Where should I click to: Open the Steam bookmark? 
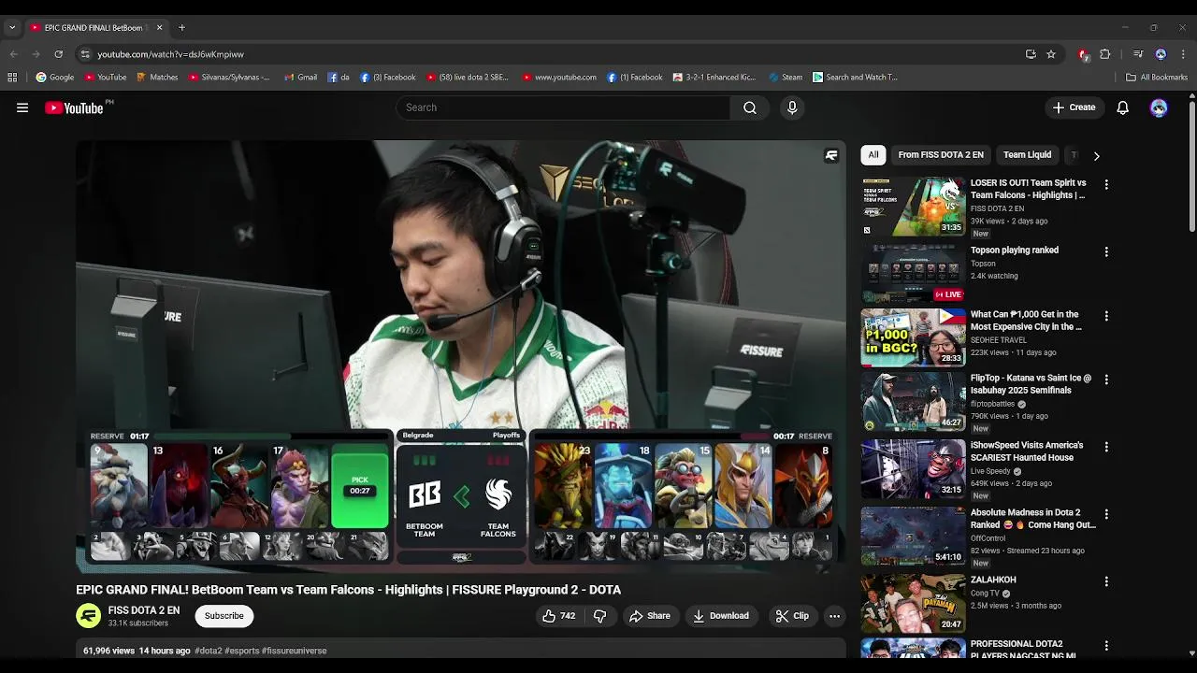pyautogui.click(x=786, y=78)
